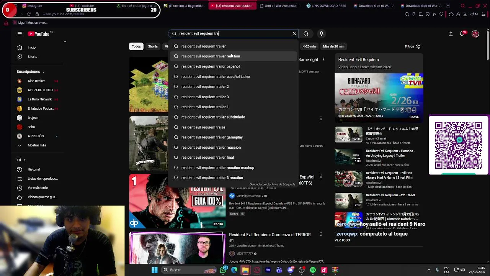Open Discord from the taskbar

click(x=291, y=270)
